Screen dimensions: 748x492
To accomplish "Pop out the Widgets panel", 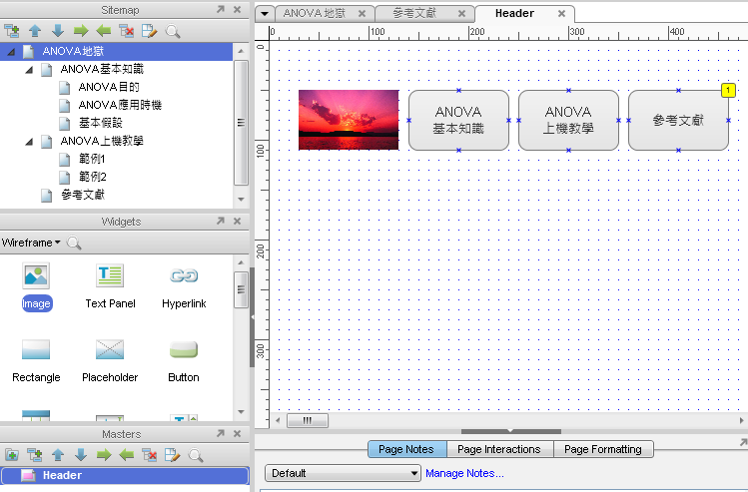I will (221, 221).
